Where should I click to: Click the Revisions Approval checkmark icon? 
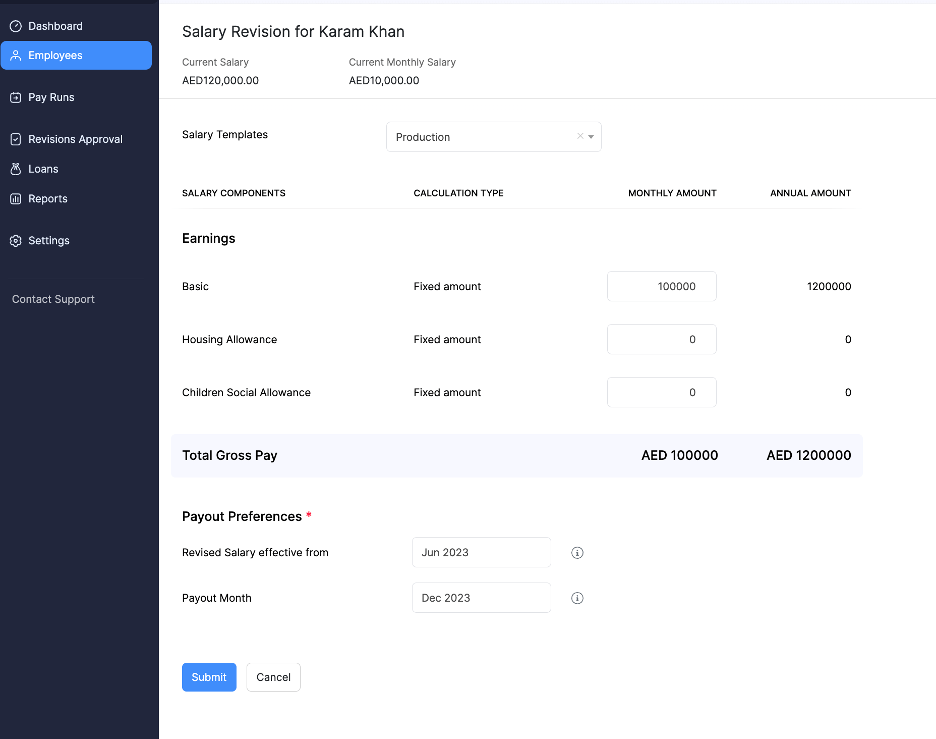tap(16, 139)
